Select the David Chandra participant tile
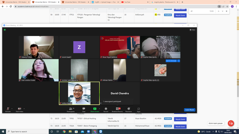239x134 pixels. [x=120, y=93]
